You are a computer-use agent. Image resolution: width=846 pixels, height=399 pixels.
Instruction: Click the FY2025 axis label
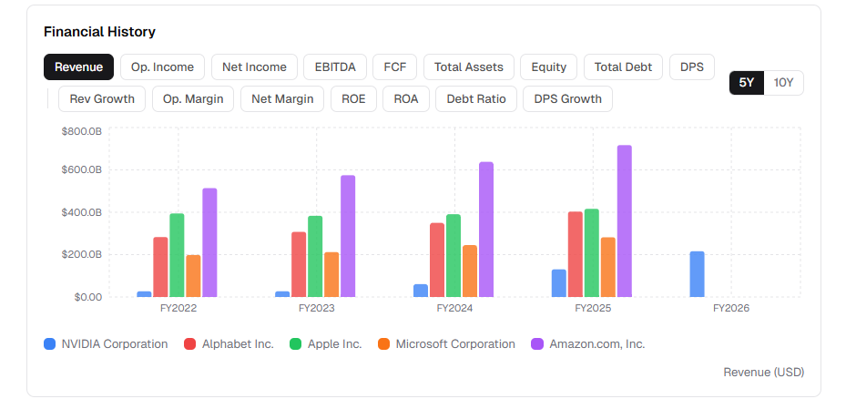coord(593,309)
